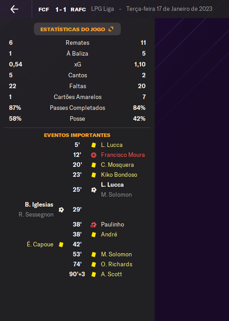Click the xG statistic row
Screen dimensions: 229x321
point(77,64)
